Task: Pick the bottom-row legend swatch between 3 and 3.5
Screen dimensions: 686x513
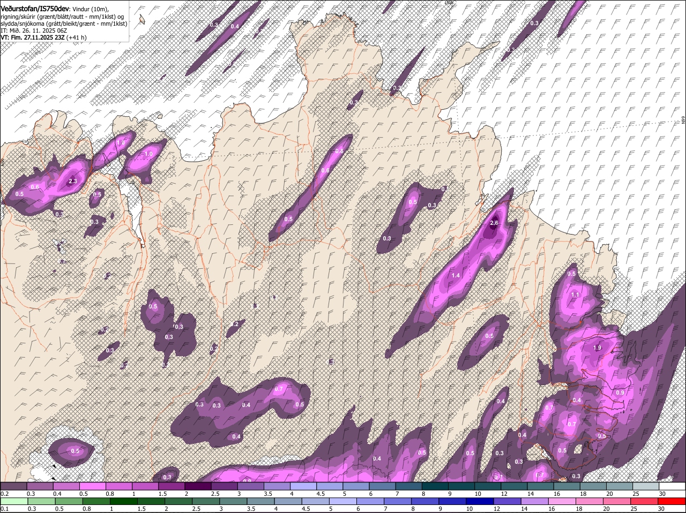Action: [x=234, y=501]
